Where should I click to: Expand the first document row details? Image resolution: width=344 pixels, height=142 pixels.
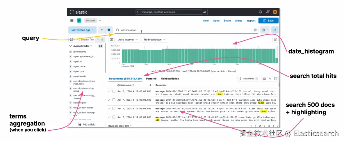pos(109,91)
